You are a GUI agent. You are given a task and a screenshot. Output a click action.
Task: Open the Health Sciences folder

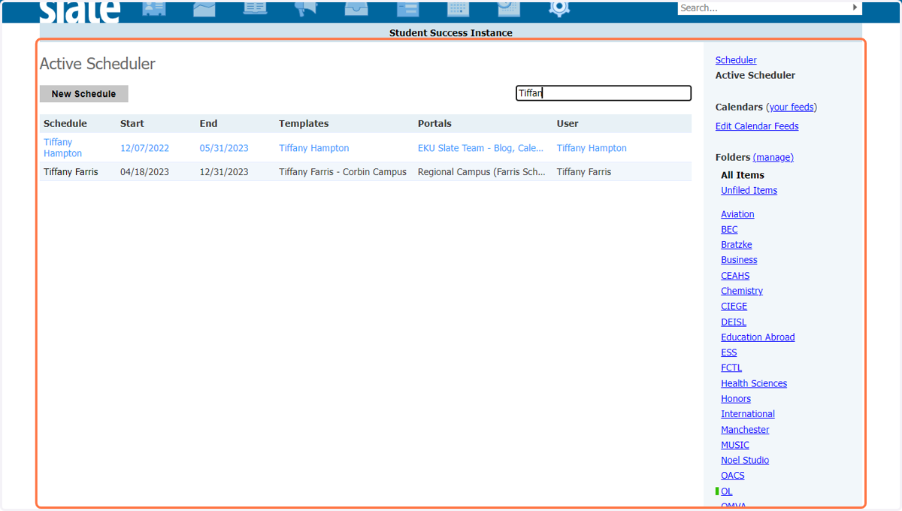coord(754,383)
